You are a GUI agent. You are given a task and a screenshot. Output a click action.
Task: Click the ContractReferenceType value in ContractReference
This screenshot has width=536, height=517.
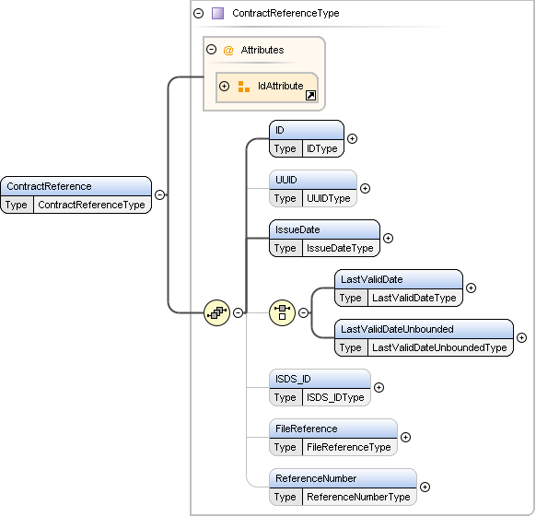pos(91,205)
